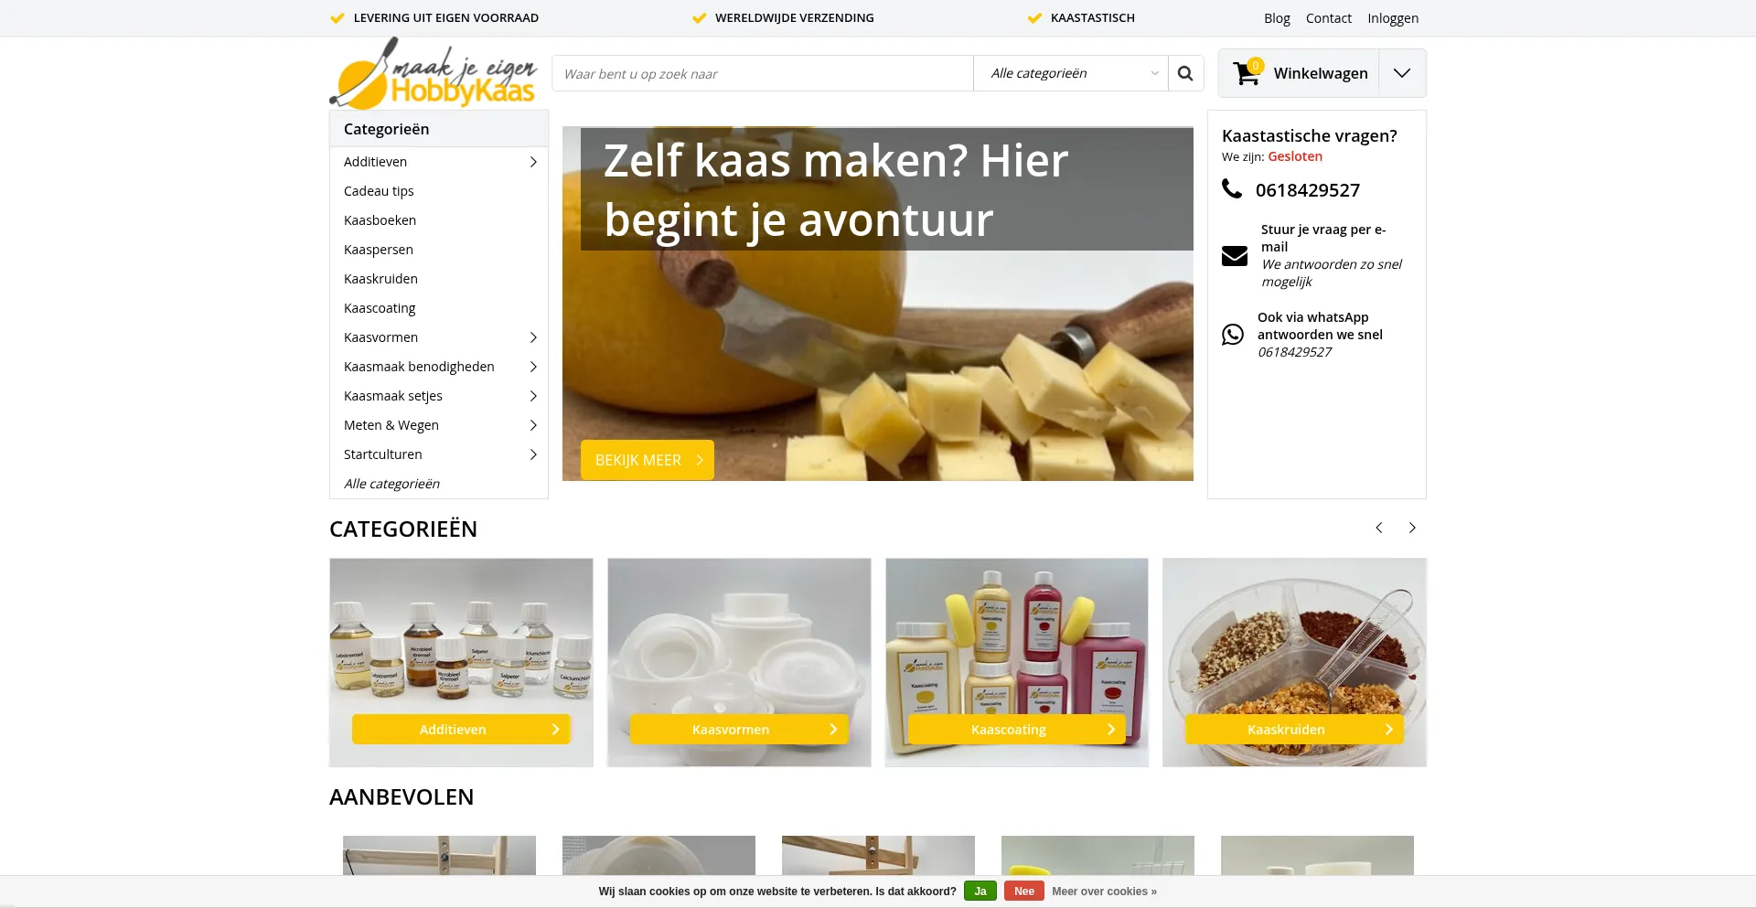Open the Kaascoating category thumbnail
1756x908 pixels.
click(x=1017, y=663)
